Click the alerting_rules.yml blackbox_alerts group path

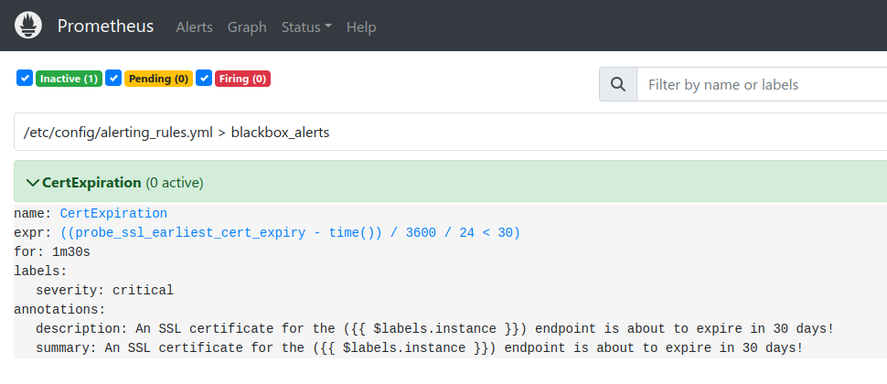[176, 132]
